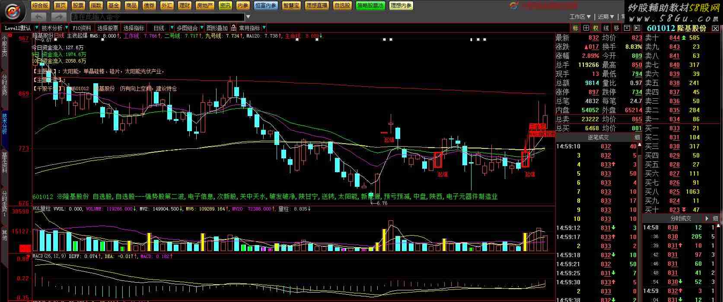Viewport: 723px width, 302px height.
Task: Open the 商品 commodities section
Action: (x=131, y=6)
